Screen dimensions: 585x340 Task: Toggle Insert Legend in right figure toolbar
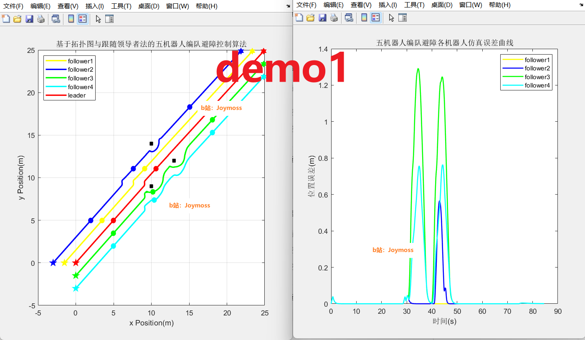point(376,17)
